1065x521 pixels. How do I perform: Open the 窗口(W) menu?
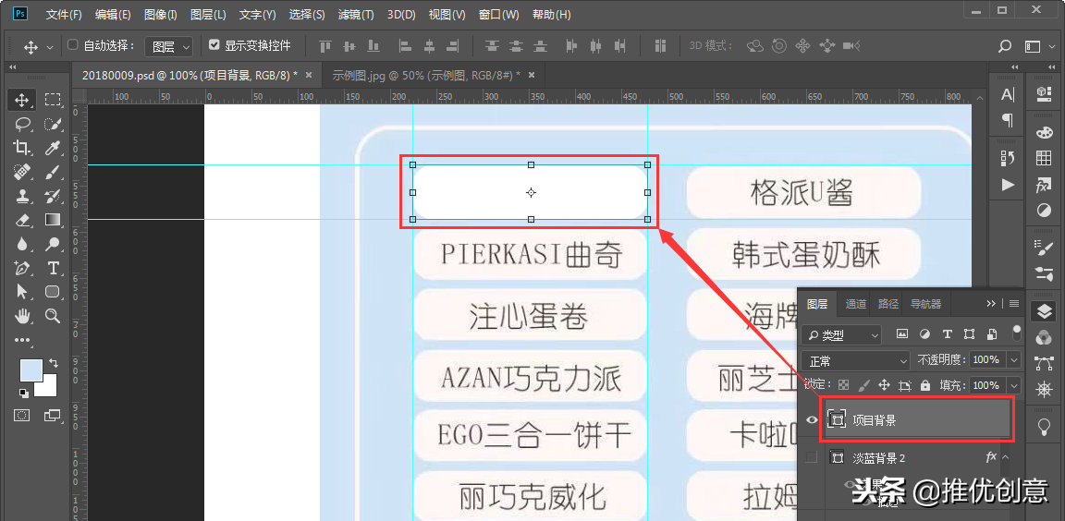pyautogui.click(x=499, y=14)
